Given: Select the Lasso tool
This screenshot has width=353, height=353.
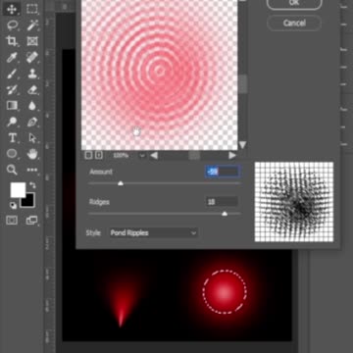Looking at the screenshot, I should coord(12,25).
